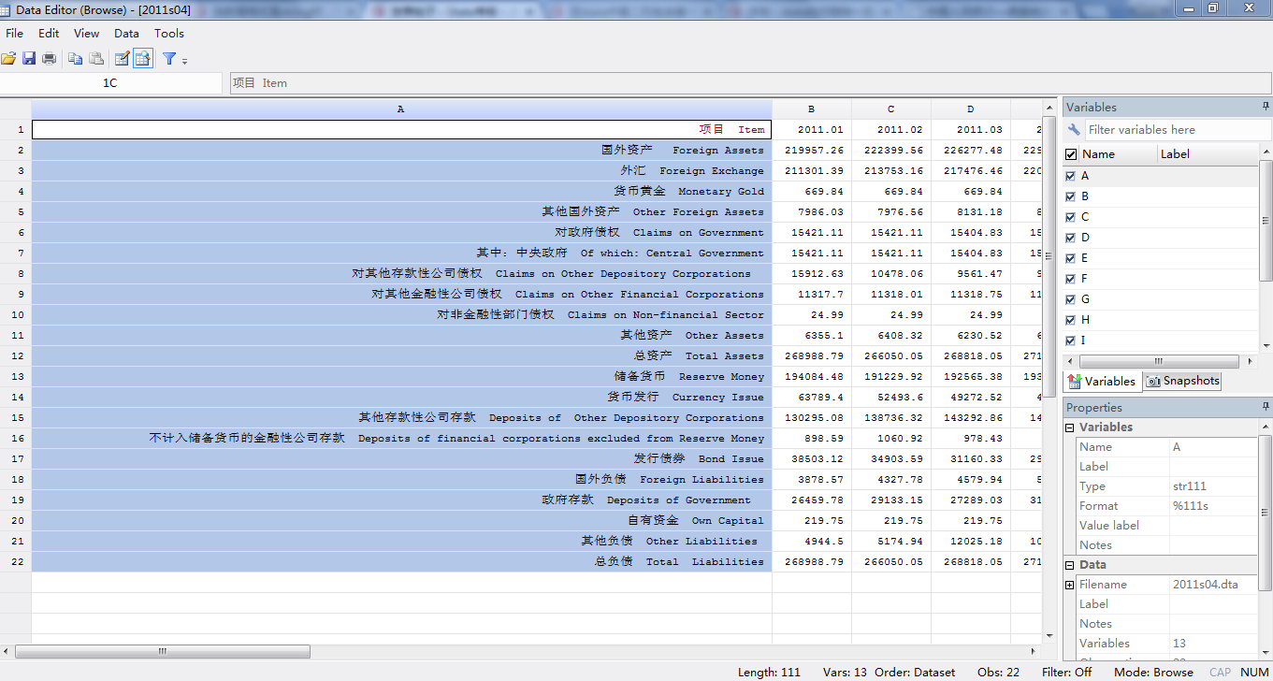This screenshot has height=681, width=1273.
Task: Select column C header
Action: pyautogui.click(x=891, y=109)
